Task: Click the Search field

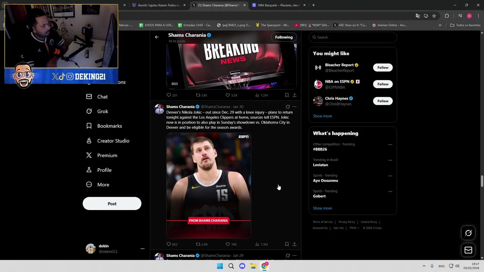Action: [353, 37]
